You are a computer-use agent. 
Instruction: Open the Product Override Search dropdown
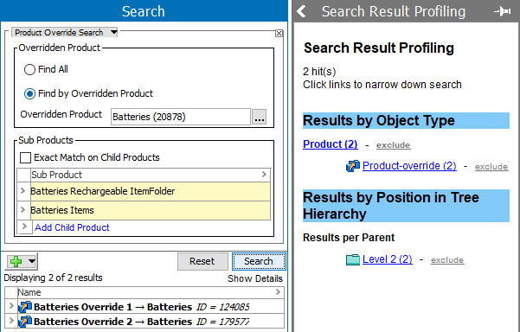coord(113,32)
